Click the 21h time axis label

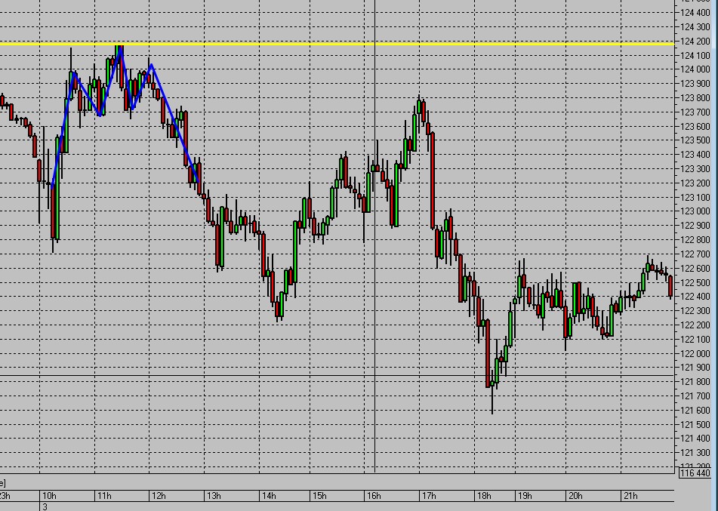tap(630, 496)
